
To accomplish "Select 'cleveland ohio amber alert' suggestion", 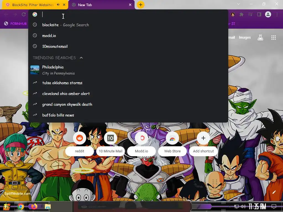I will [128, 94].
